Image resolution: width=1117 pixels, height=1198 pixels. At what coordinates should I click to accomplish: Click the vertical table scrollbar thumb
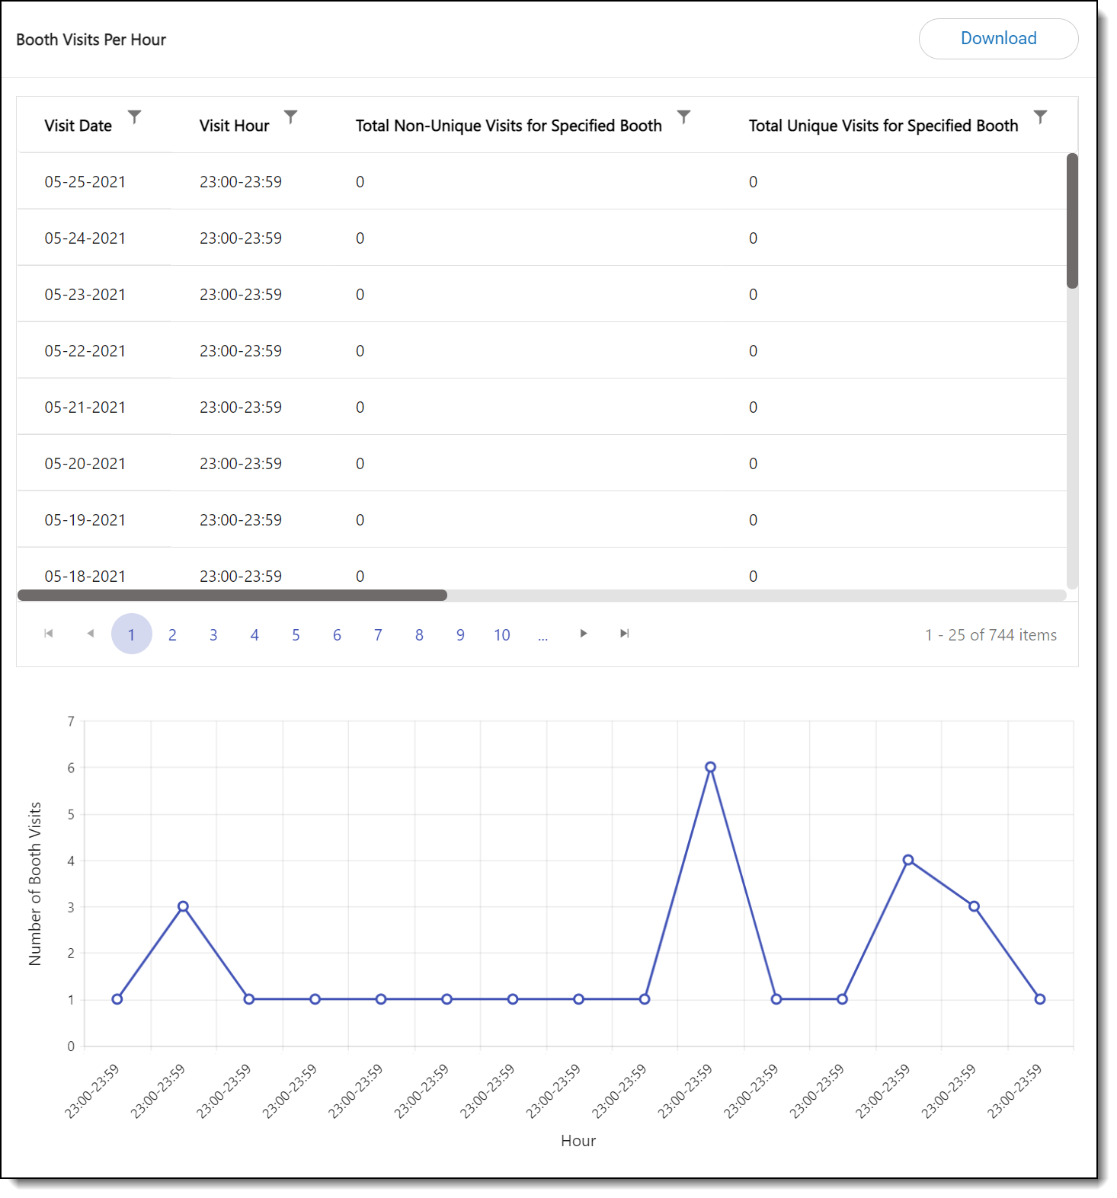point(1072,221)
